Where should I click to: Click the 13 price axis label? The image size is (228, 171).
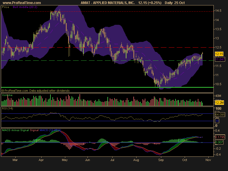[x=217, y=38]
